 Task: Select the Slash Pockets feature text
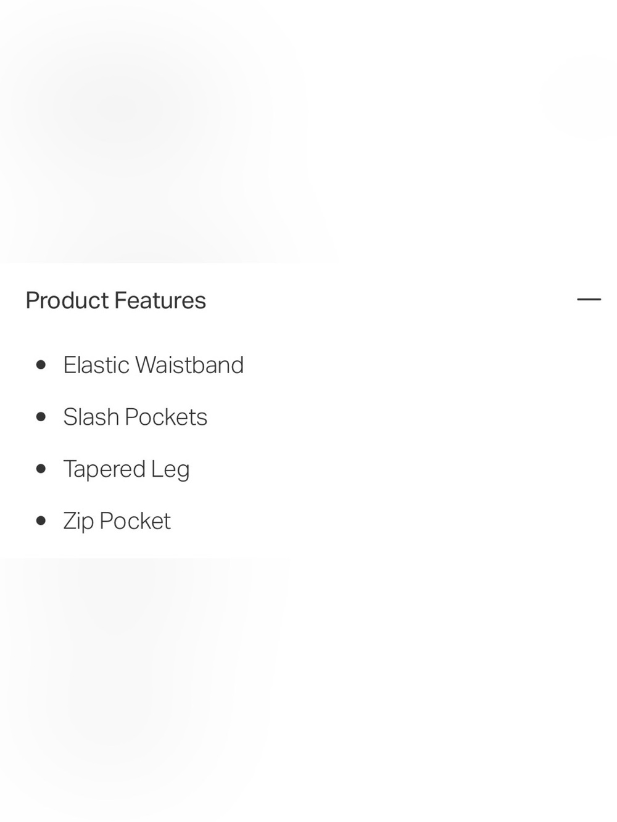click(x=135, y=417)
